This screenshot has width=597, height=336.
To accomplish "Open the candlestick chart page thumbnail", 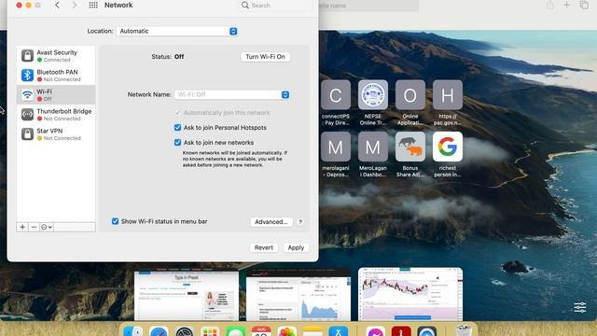I will click(x=410, y=294).
